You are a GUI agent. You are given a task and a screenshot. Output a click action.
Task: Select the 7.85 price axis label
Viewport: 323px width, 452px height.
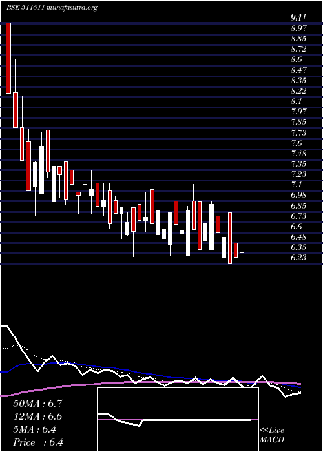298,122
